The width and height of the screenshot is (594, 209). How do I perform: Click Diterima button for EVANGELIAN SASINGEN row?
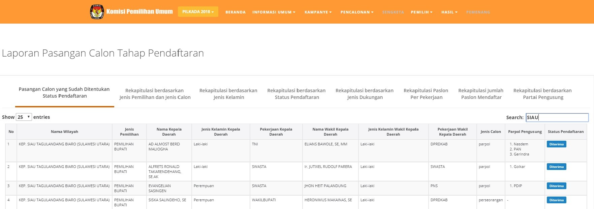556,186
